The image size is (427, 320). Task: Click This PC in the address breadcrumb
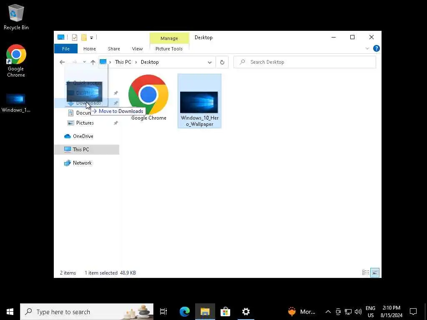(123, 62)
